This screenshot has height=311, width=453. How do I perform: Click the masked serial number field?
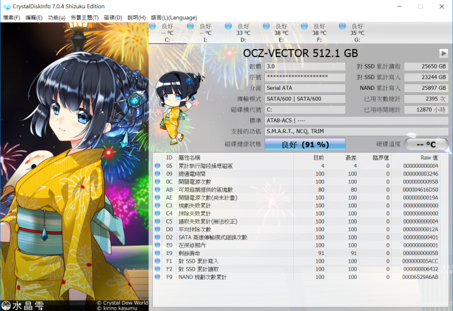(305, 77)
